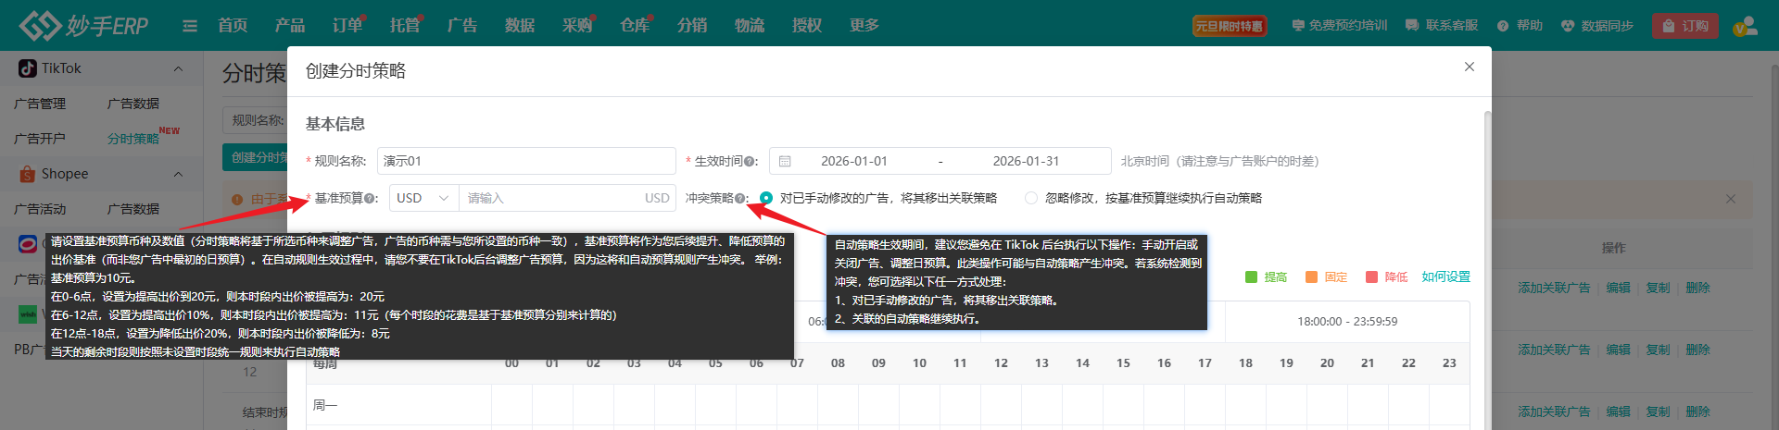Select 对已手动修改的广告 radio option
Image resolution: width=1779 pixels, height=430 pixels.
pos(766,198)
